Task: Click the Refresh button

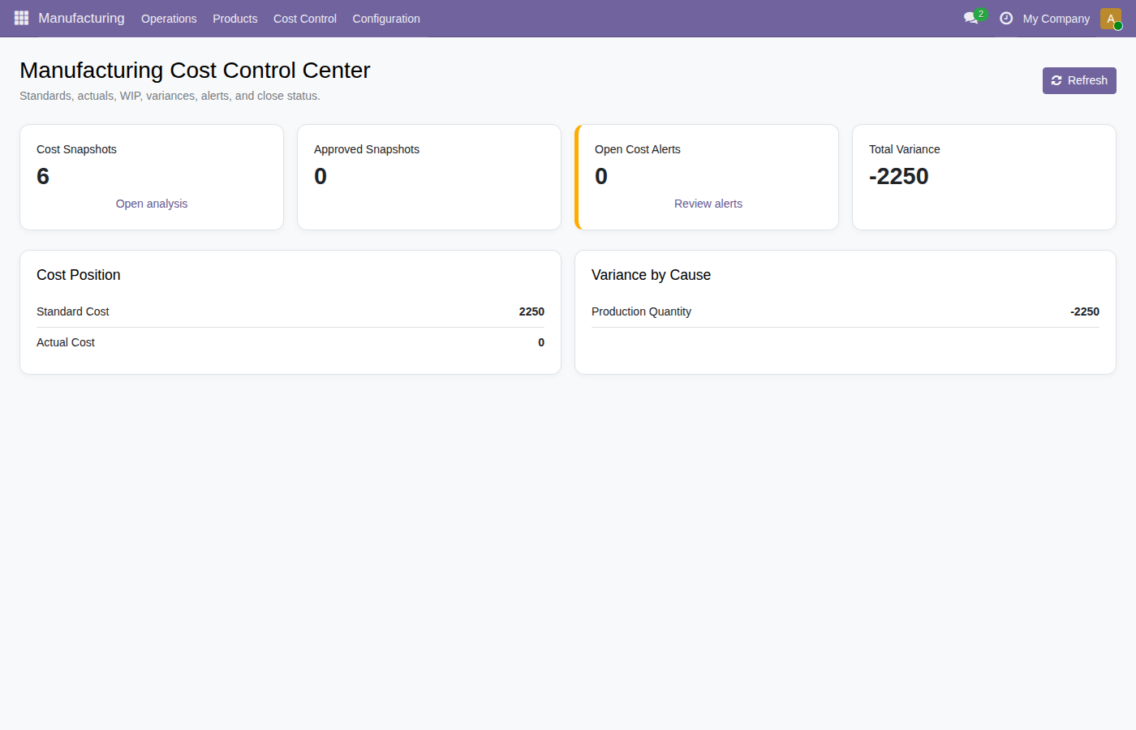Action: point(1079,80)
